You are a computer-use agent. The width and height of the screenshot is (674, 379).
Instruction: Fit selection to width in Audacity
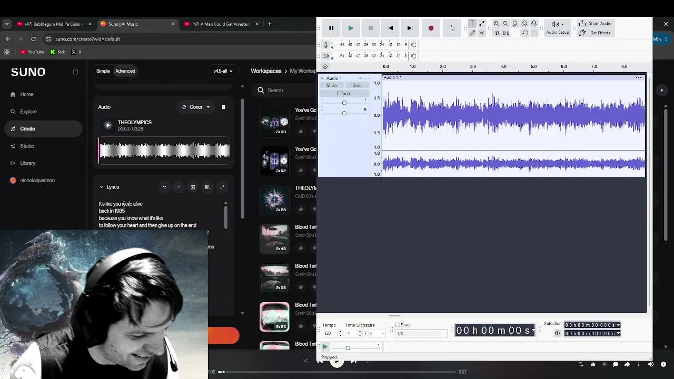click(x=515, y=24)
